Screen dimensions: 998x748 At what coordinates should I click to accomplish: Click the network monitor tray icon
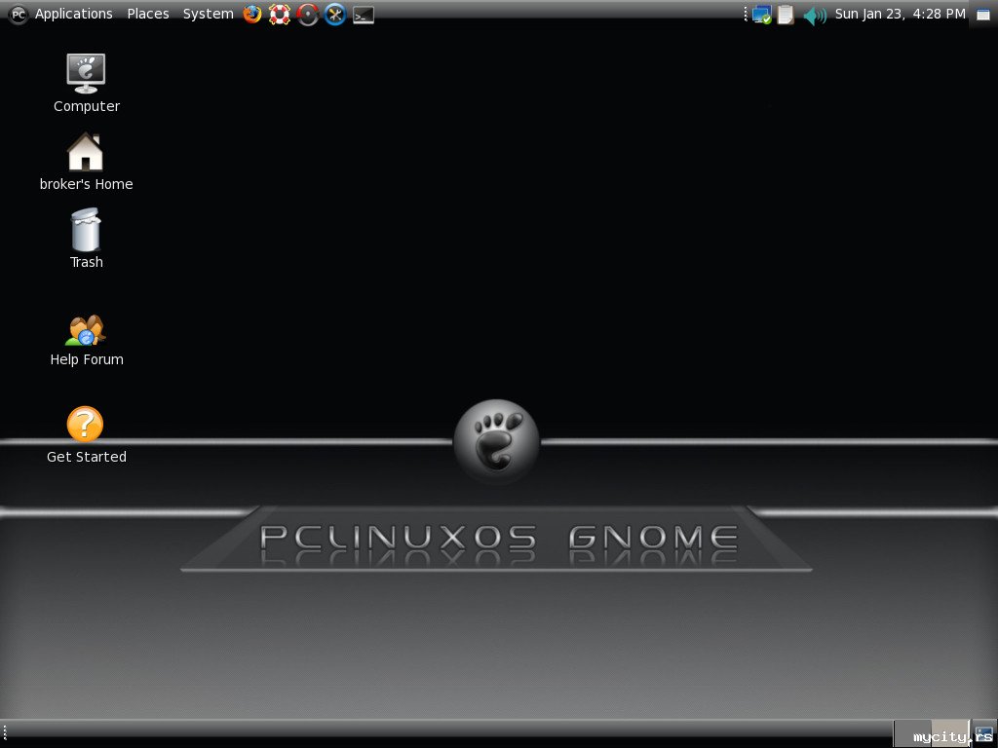pyautogui.click(x=762, y=15)
